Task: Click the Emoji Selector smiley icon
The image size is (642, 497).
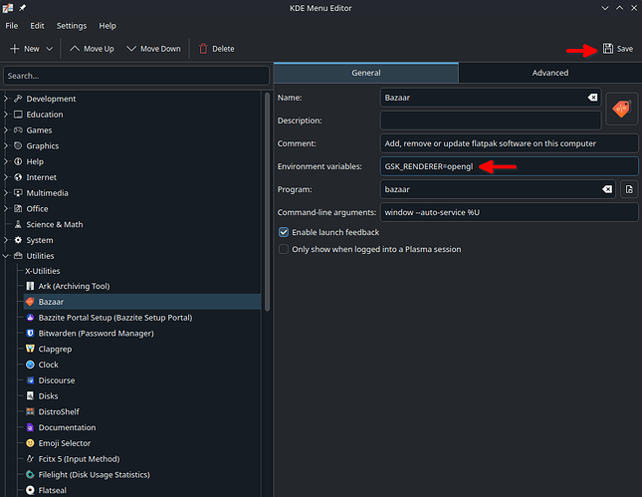Action: [x=30, y=443]
